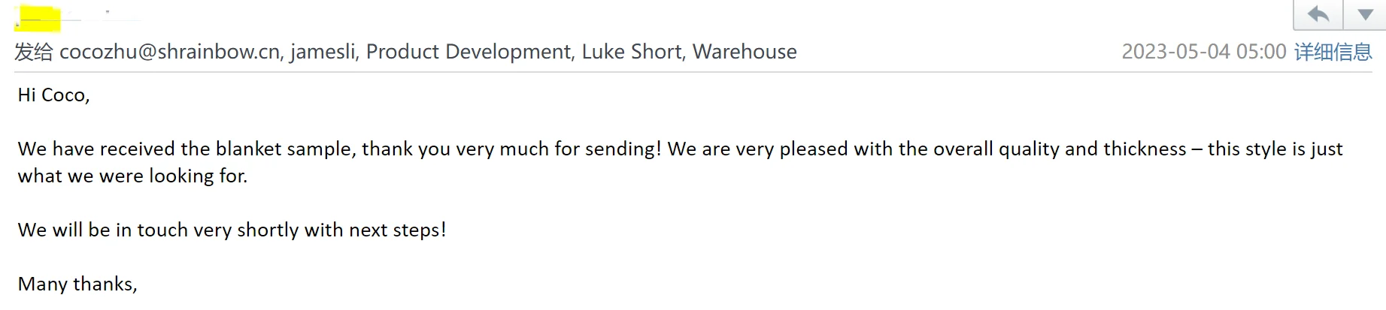Click the "Many thanks," closing line
Image resolution: width=1386 pixels, height=310 pixels.
pyautogui.click(x=77, y=284)
